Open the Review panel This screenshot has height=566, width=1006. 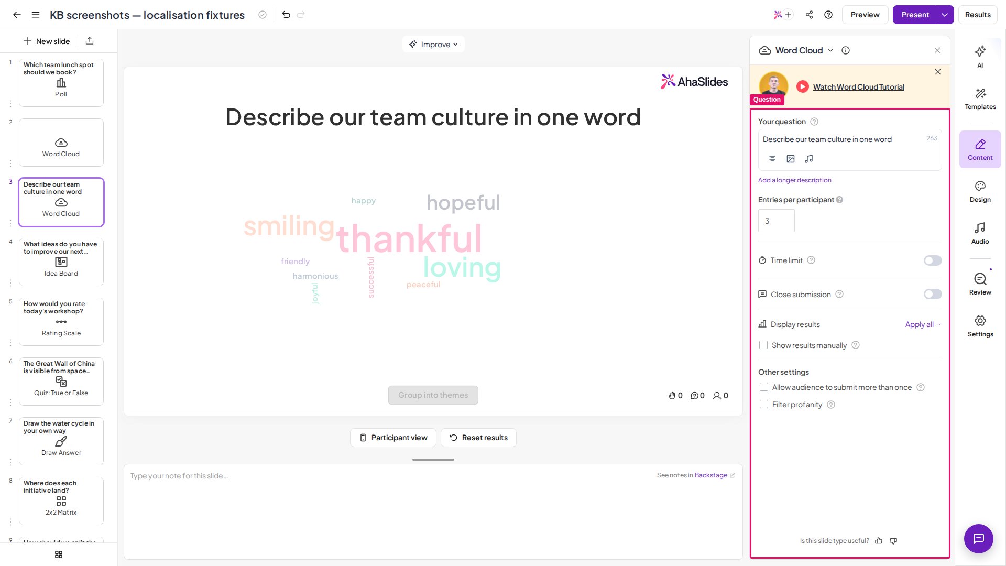(980, 284)
